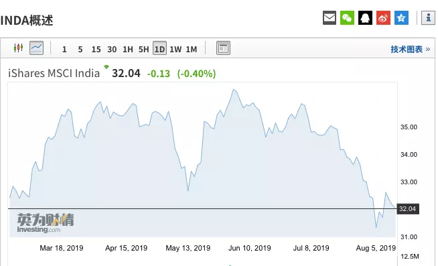The width and height of the screenshot is (438, 266).
Task: Share to Qzone with the blue star icon
Action: pos(401,18)
